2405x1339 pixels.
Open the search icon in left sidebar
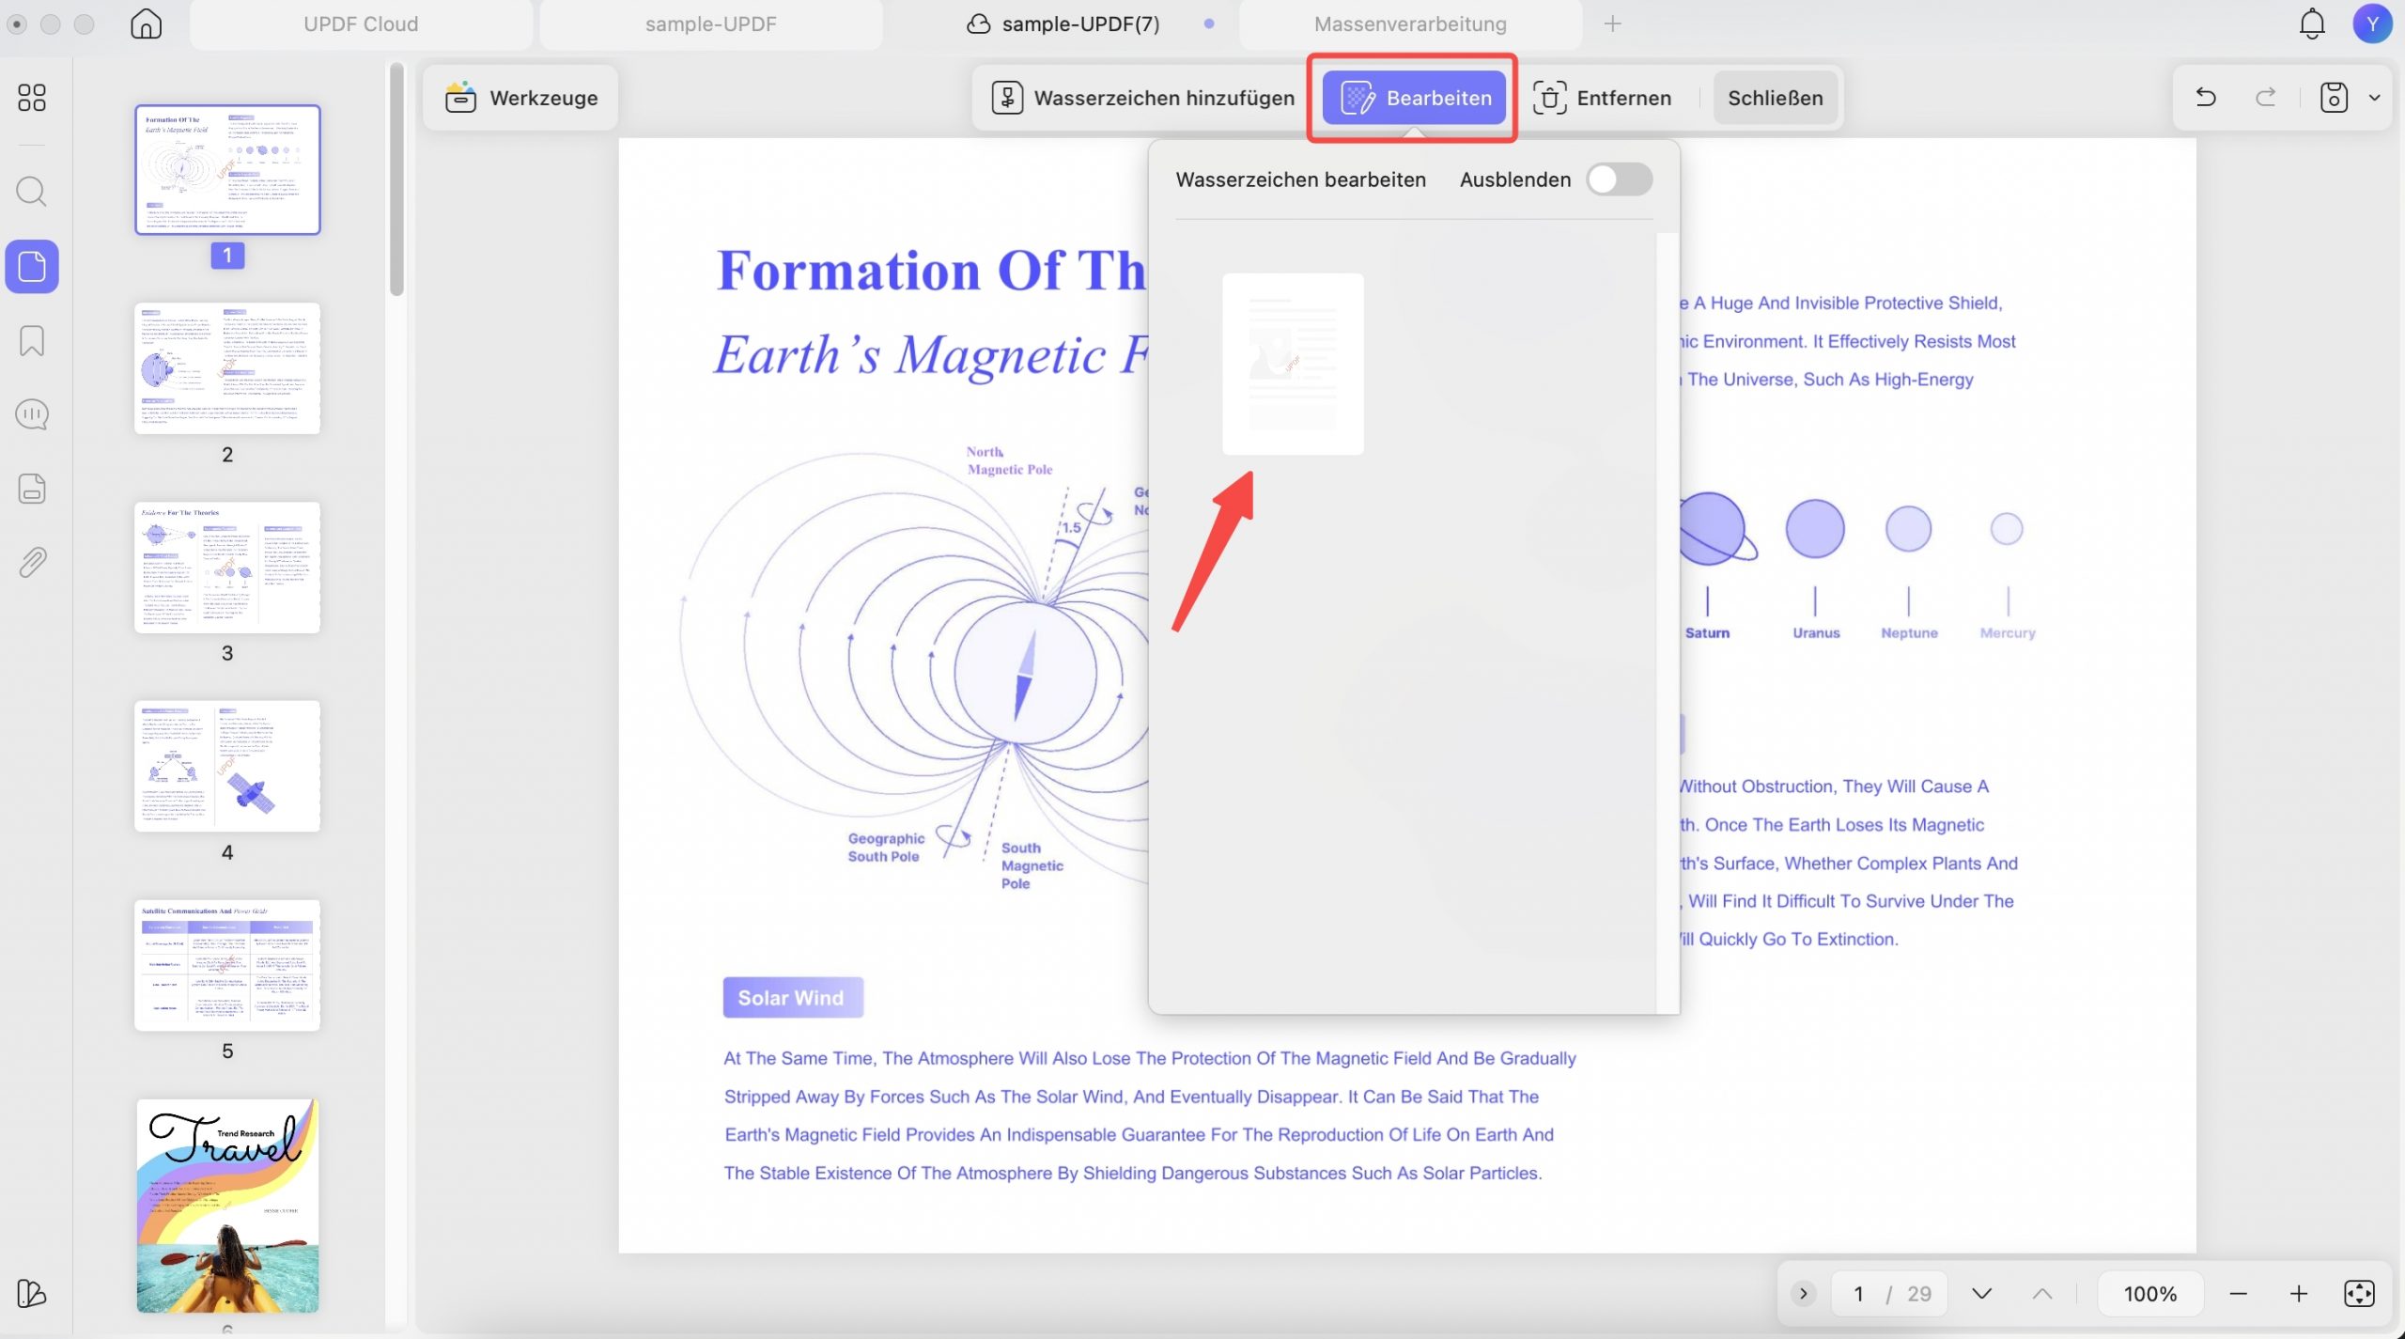[x=32, y=192]
